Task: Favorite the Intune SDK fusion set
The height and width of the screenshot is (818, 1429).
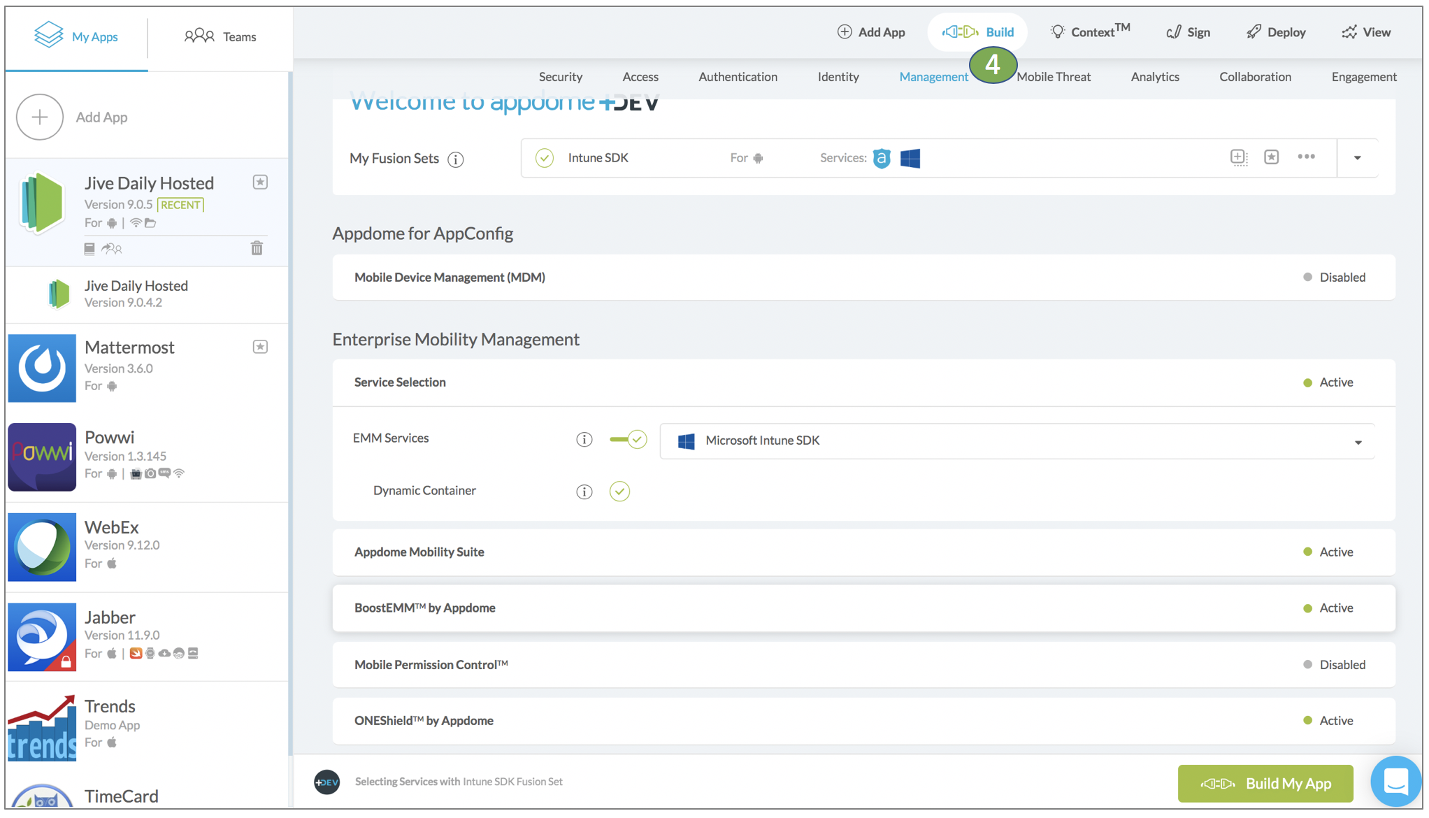Action: tap(1271, 157)
